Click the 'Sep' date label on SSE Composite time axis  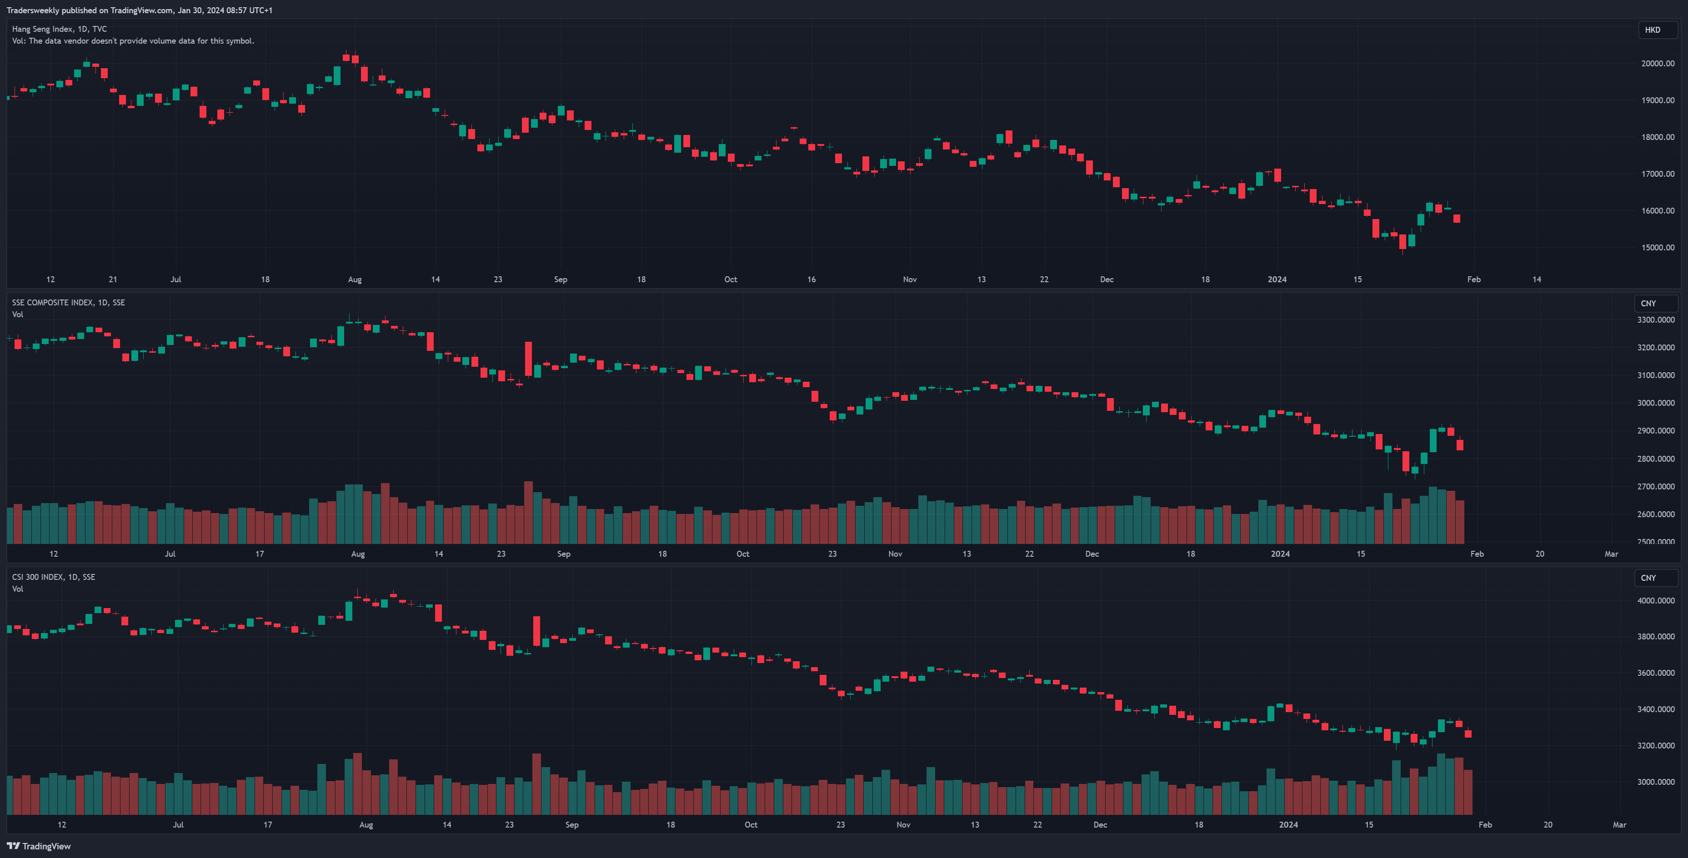point(564,554)
